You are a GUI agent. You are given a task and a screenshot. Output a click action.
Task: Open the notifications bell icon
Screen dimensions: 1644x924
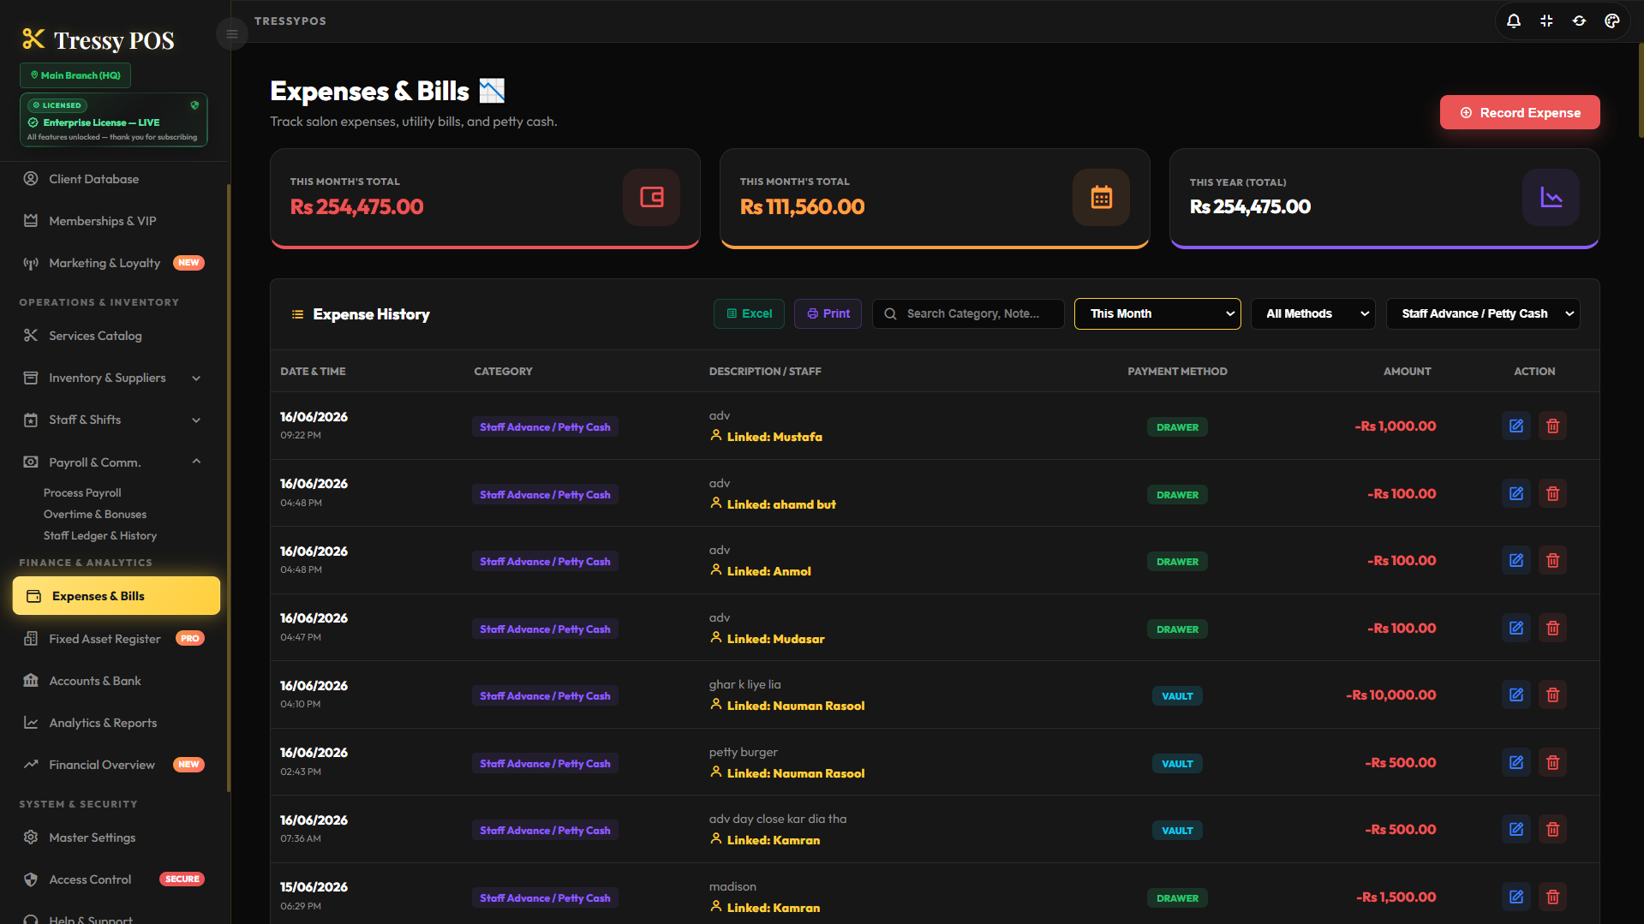pyautogui.click(x=1514, y=21)
